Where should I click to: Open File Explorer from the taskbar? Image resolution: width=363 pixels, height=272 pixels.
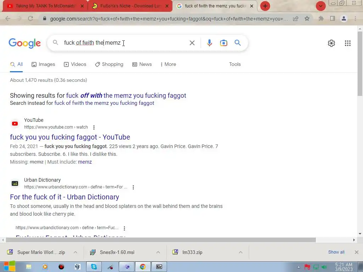pos(29,267)
